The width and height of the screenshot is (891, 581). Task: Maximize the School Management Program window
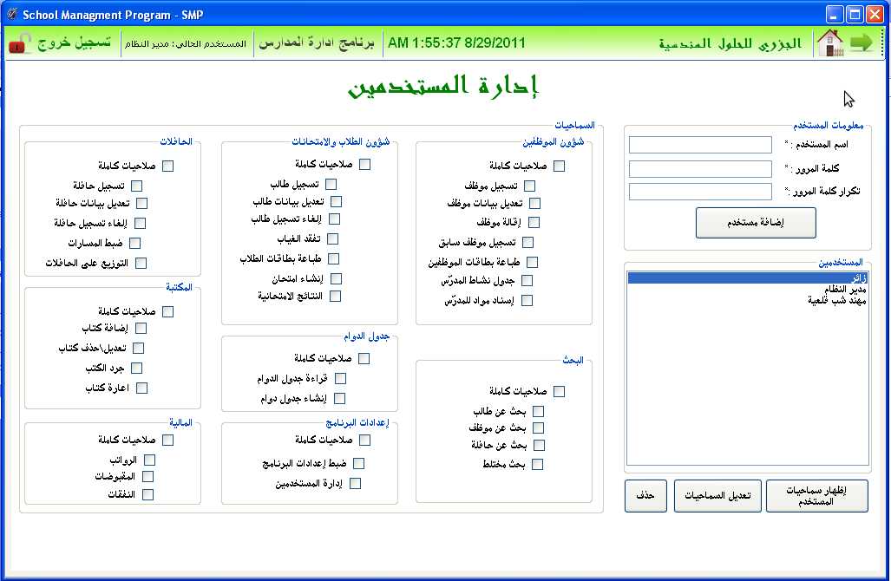(x=855, y=14)
